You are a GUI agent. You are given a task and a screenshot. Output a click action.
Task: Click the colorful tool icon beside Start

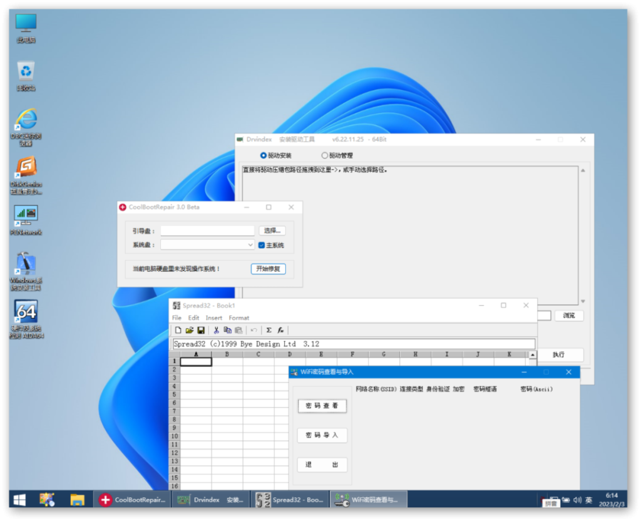pyautogui.click(x=47, y=499)
